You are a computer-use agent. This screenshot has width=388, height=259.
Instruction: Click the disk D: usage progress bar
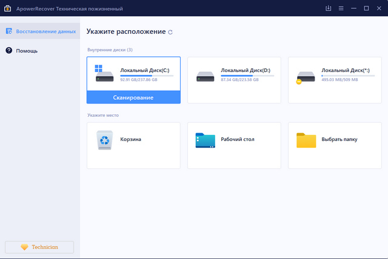247,76
